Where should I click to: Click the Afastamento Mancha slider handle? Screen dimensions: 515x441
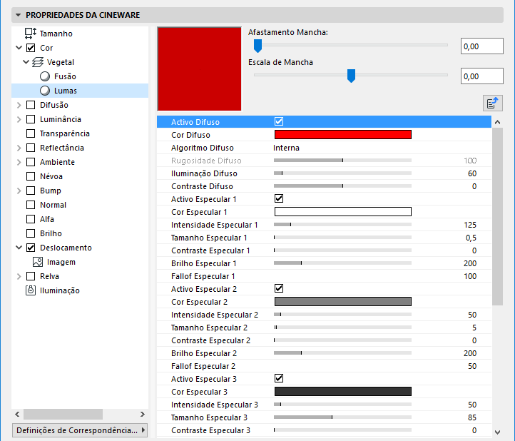(257, 46)
